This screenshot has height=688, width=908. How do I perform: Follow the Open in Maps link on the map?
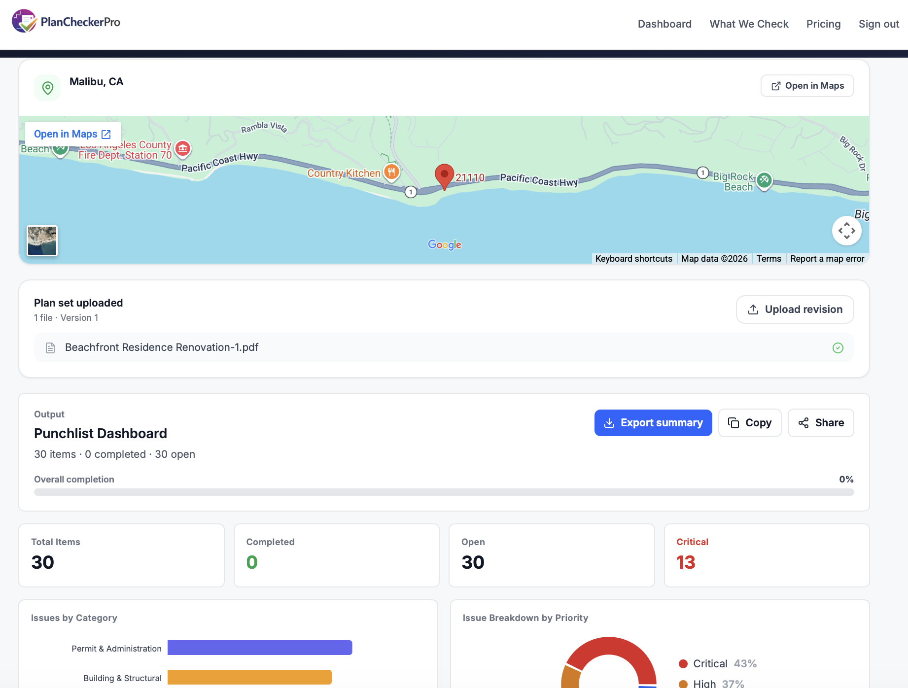tap(72, 134)
